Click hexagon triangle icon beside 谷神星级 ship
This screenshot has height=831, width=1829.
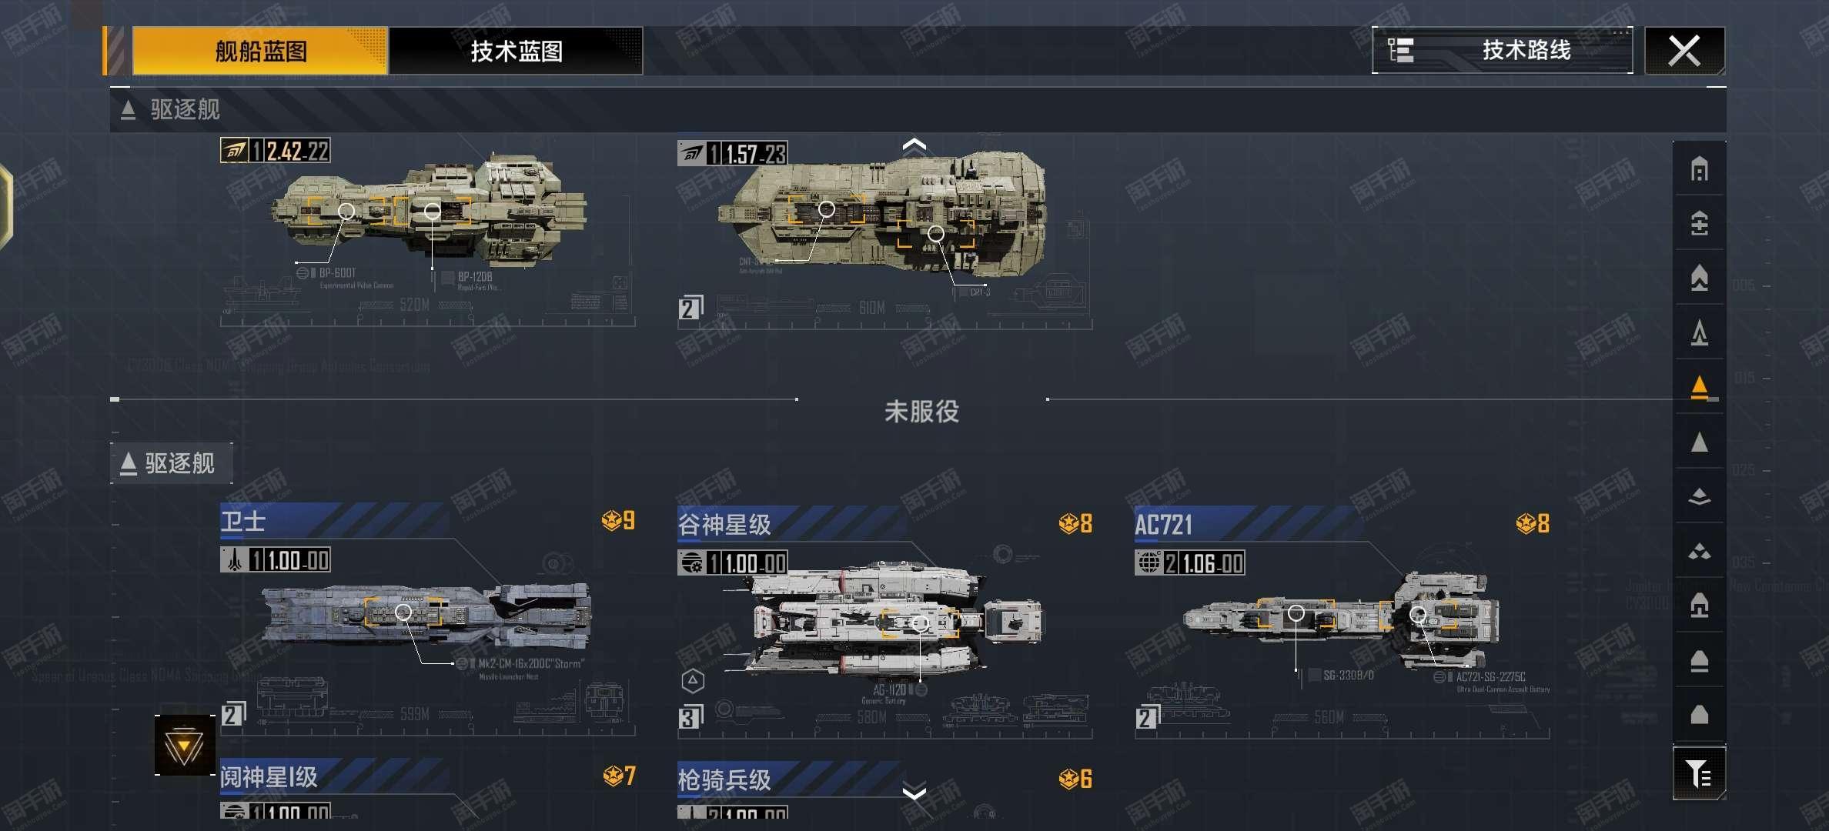[x=693, y=680]
